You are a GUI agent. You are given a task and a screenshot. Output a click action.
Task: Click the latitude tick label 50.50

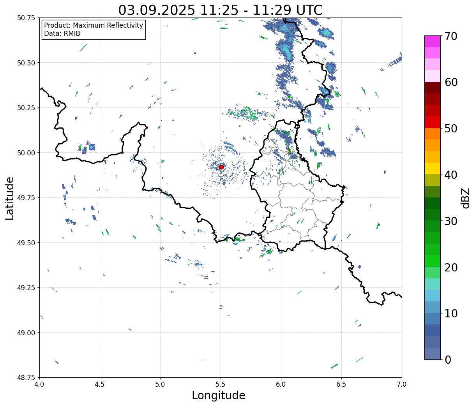[26, 63]
